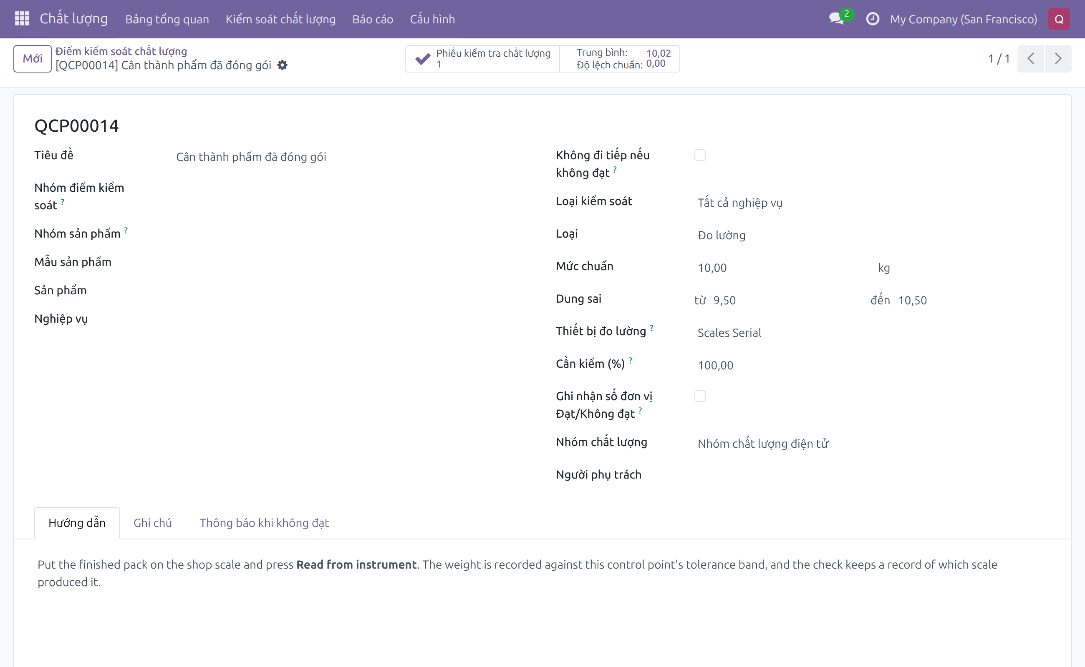Click the Chất lượng app title

pyautogui.click(x=74, y=19)
